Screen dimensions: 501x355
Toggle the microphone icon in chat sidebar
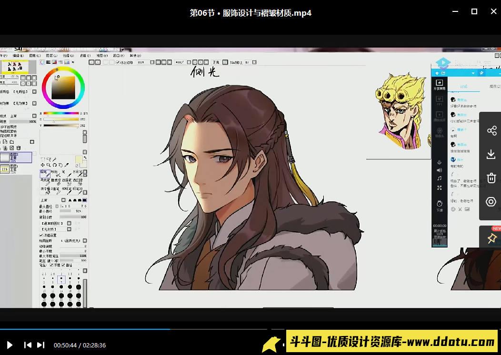[440, 162]
